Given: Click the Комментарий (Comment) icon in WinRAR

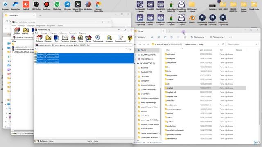Looking at the screenshot, I should tap(120, 38).
